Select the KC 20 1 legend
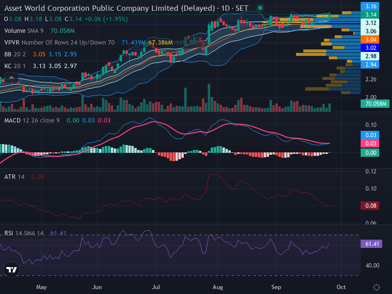The height and width of the screenshot is (294, 392). [15, 66]
